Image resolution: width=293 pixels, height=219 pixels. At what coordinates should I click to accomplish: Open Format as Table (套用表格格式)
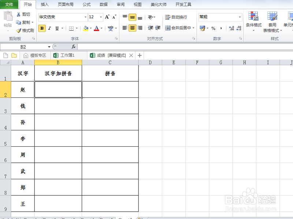272,22
